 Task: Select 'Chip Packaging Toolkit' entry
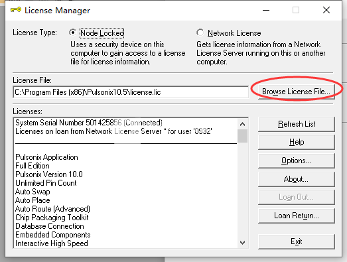pos(52,218)
